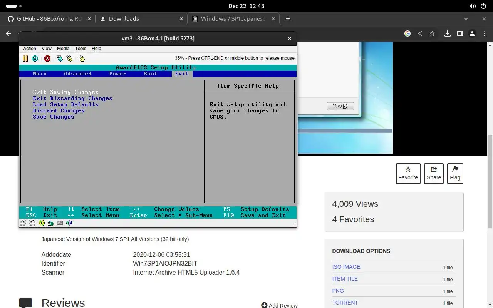Click the Share button on archive page

(x=434, y=174)
